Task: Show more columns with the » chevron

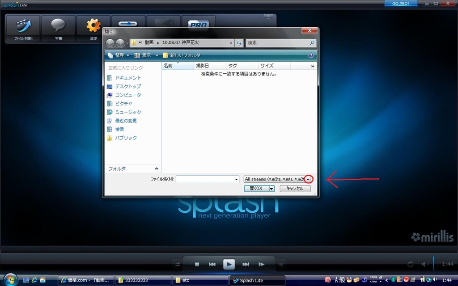Action: click(x=313, y=66)
